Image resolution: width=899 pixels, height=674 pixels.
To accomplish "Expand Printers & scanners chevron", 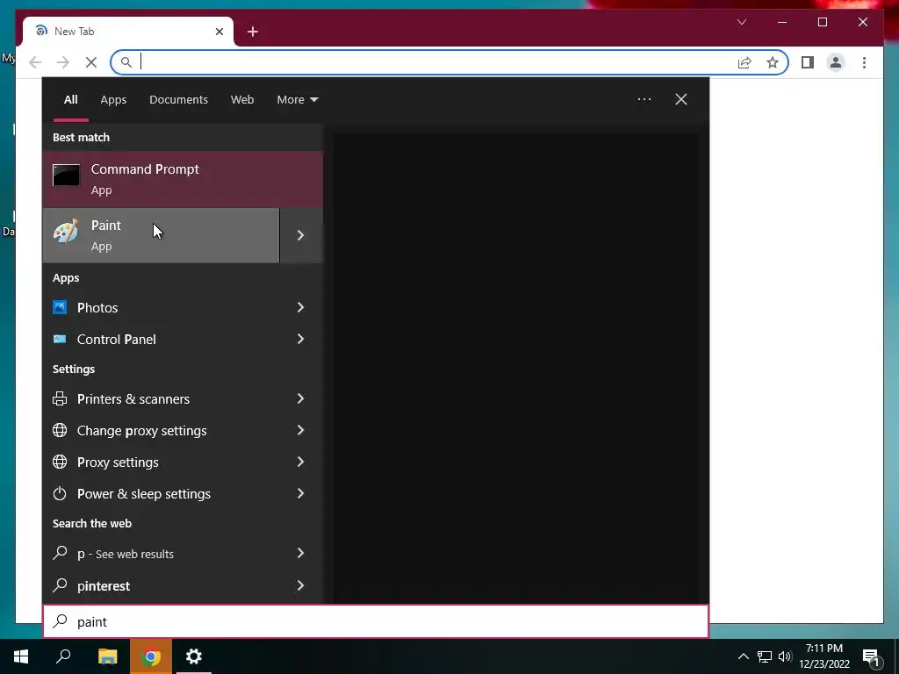I will click(x=300, y=399).
